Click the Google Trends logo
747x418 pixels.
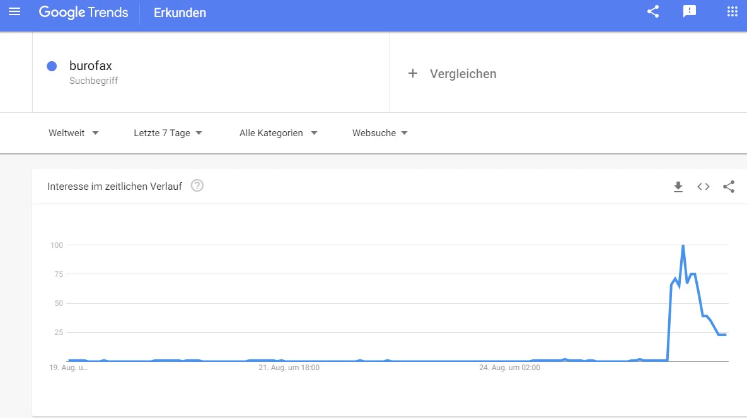click(x=83, y=13)
